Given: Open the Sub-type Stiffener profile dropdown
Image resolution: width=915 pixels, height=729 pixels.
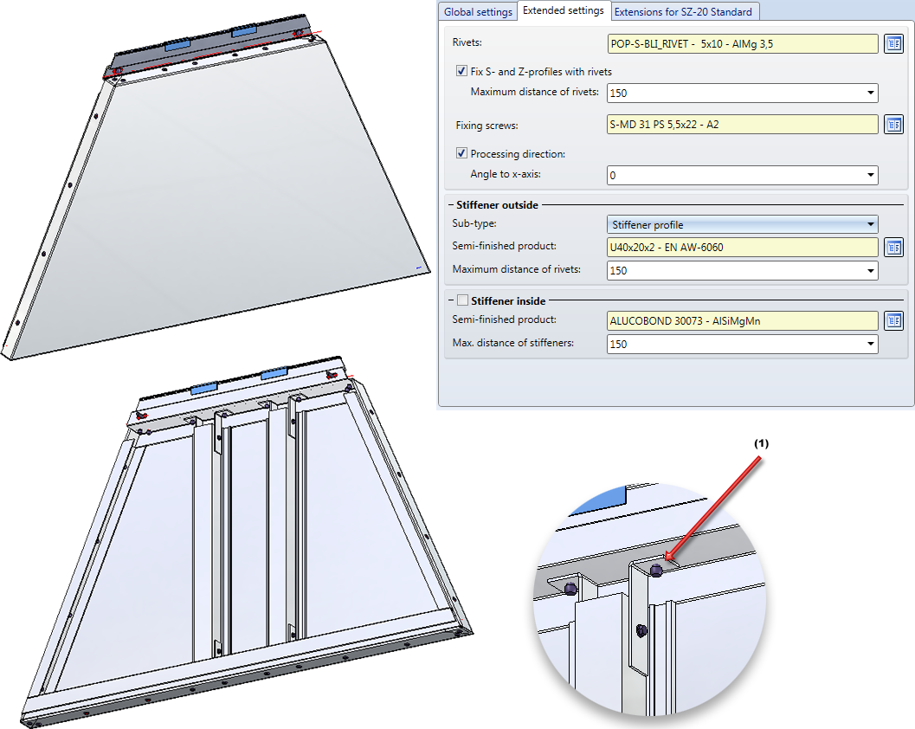Looking at the screenshot, I should point(870,225).
